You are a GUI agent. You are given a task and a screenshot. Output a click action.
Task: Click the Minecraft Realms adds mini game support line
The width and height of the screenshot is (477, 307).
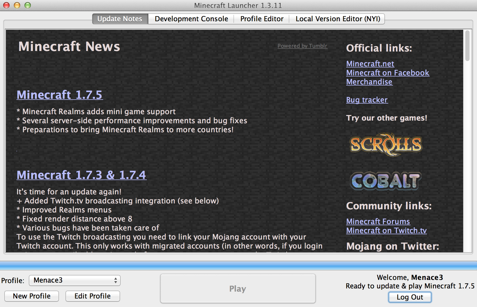coord(96,112)
